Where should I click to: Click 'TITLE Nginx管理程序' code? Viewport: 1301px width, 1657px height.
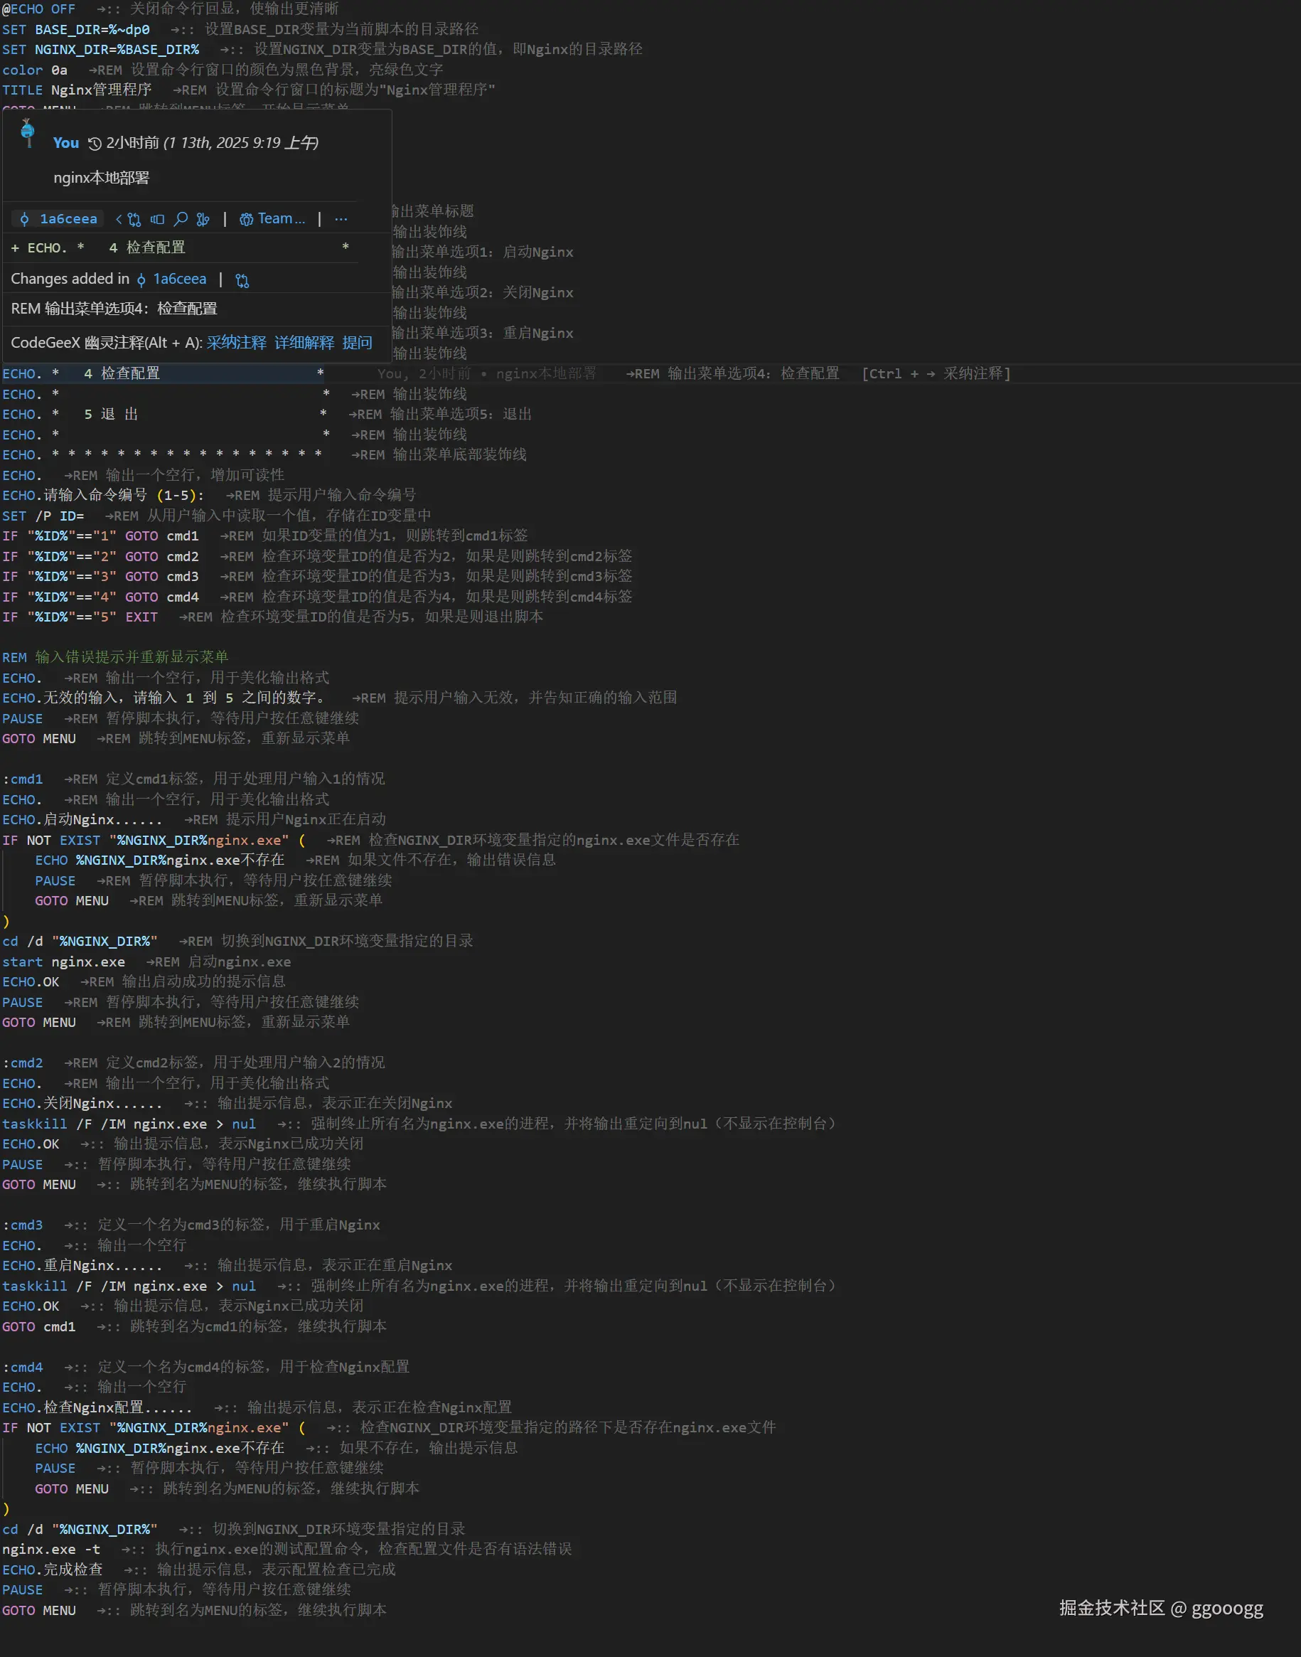click(76, 90)
